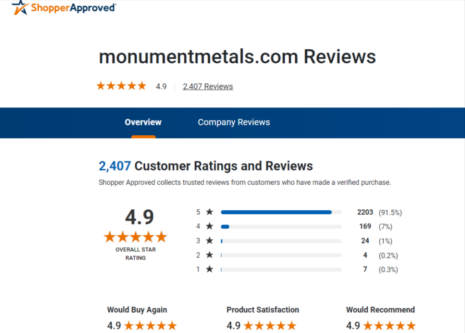Click the 3 star row star icon

[x=210, y=240]
